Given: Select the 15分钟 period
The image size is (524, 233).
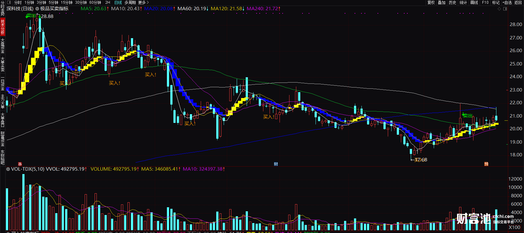Looking at the screenshot, I should pos(67,2).
